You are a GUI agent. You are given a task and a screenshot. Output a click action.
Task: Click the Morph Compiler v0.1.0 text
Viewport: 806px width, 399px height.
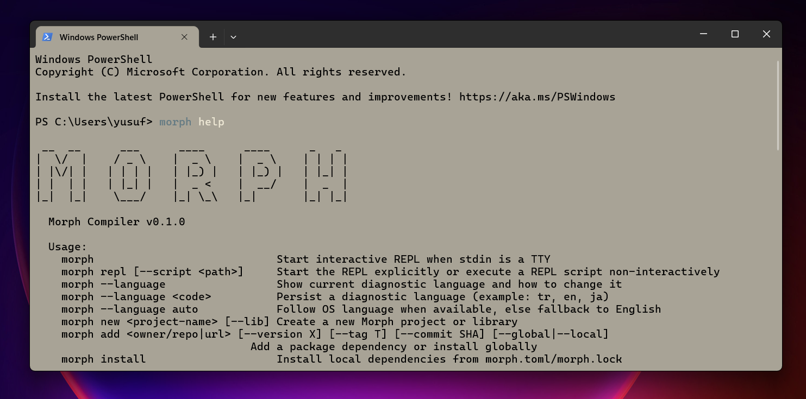(116, 221)
